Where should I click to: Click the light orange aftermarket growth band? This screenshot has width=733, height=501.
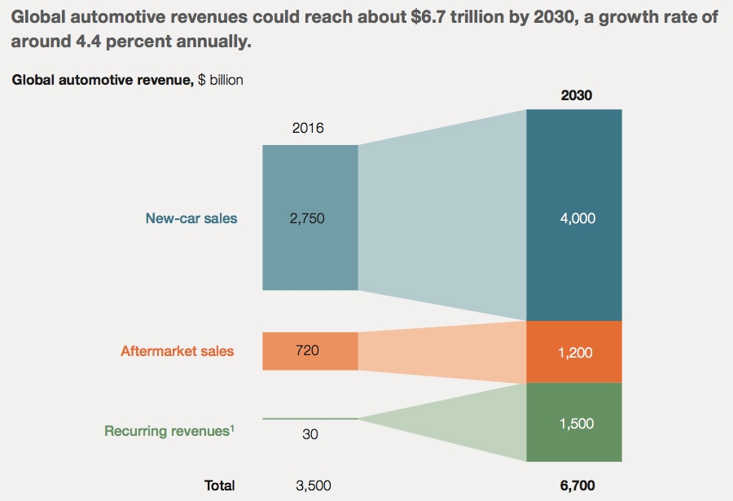click(442, 352)
